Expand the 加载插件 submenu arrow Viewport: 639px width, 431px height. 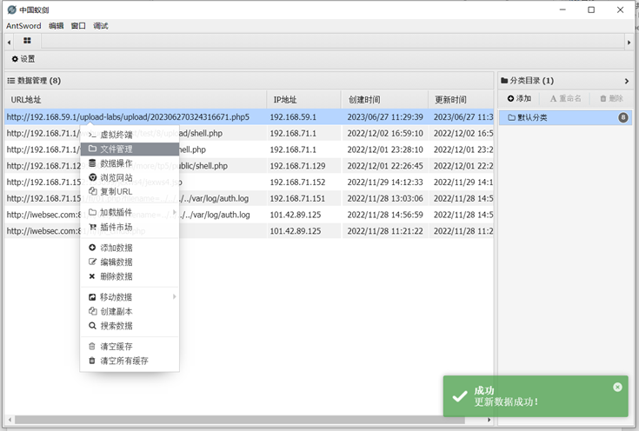click(175, 212)
